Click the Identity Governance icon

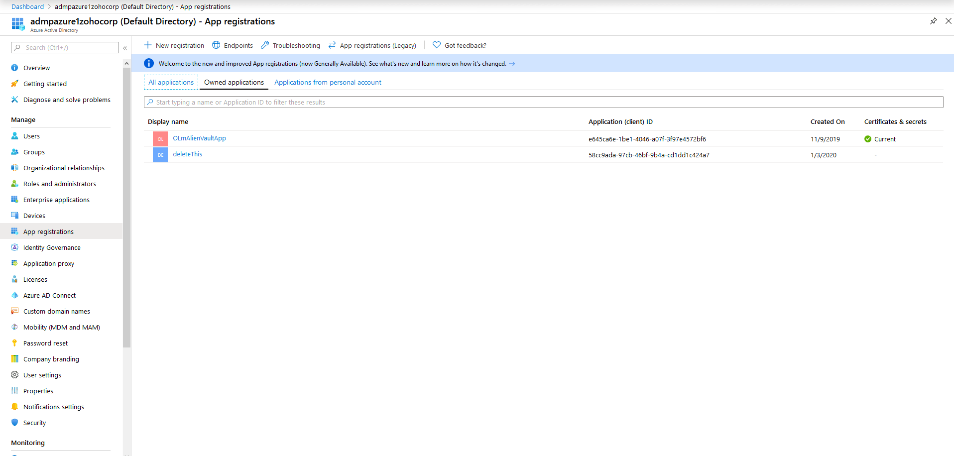coord(14,247)
